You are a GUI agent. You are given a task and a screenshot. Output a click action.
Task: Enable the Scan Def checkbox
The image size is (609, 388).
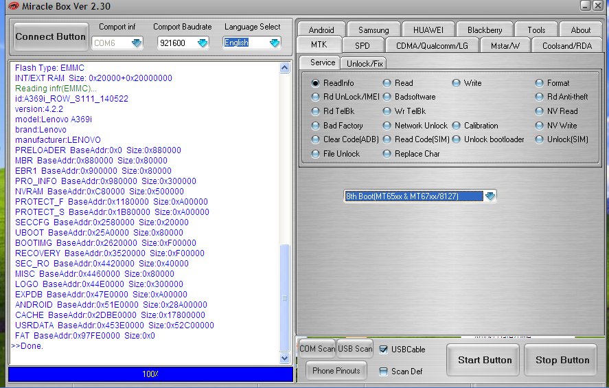tap(383, 372)
